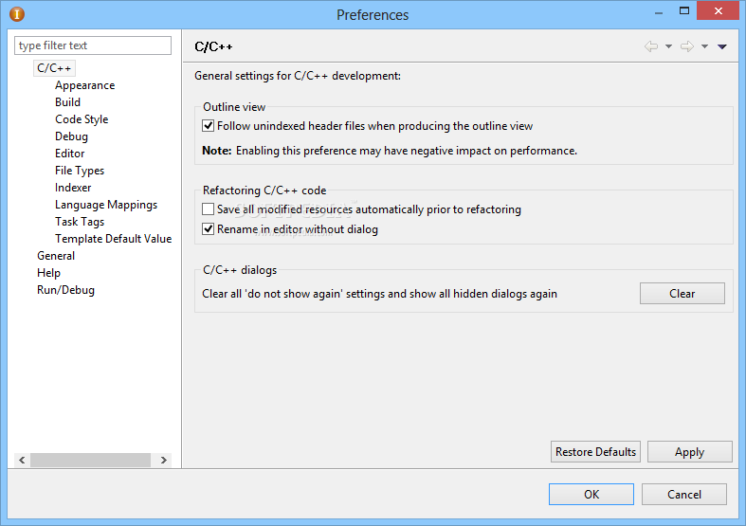Image resolution: width=746 pixels, height=526 pixels.
Task: Click the horizontal scrollbar thumb in tree
Action: pos(90,460)
